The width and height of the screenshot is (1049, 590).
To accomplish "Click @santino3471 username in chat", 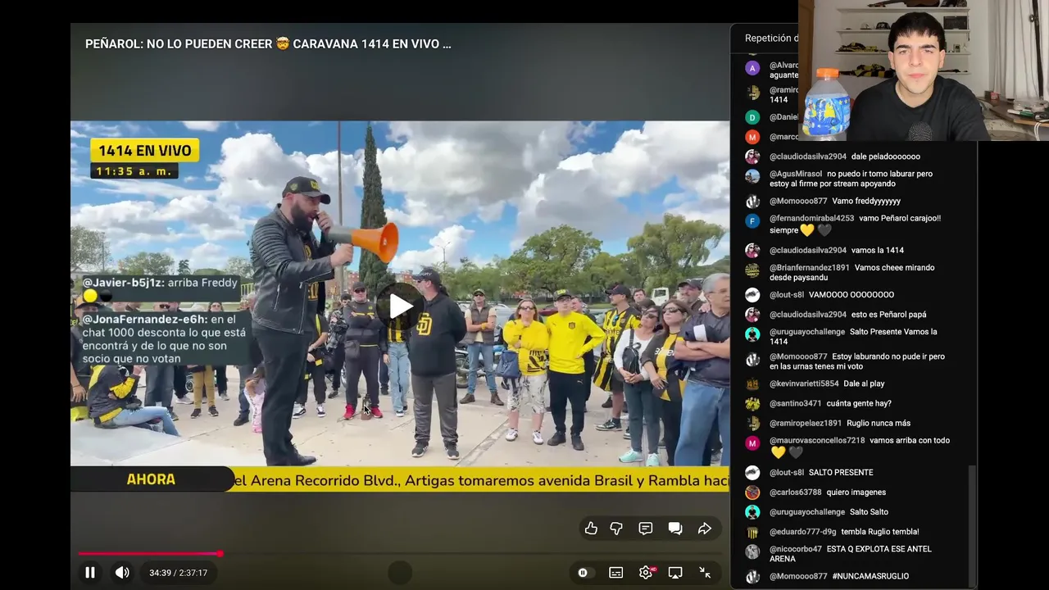I will (796, 403).
